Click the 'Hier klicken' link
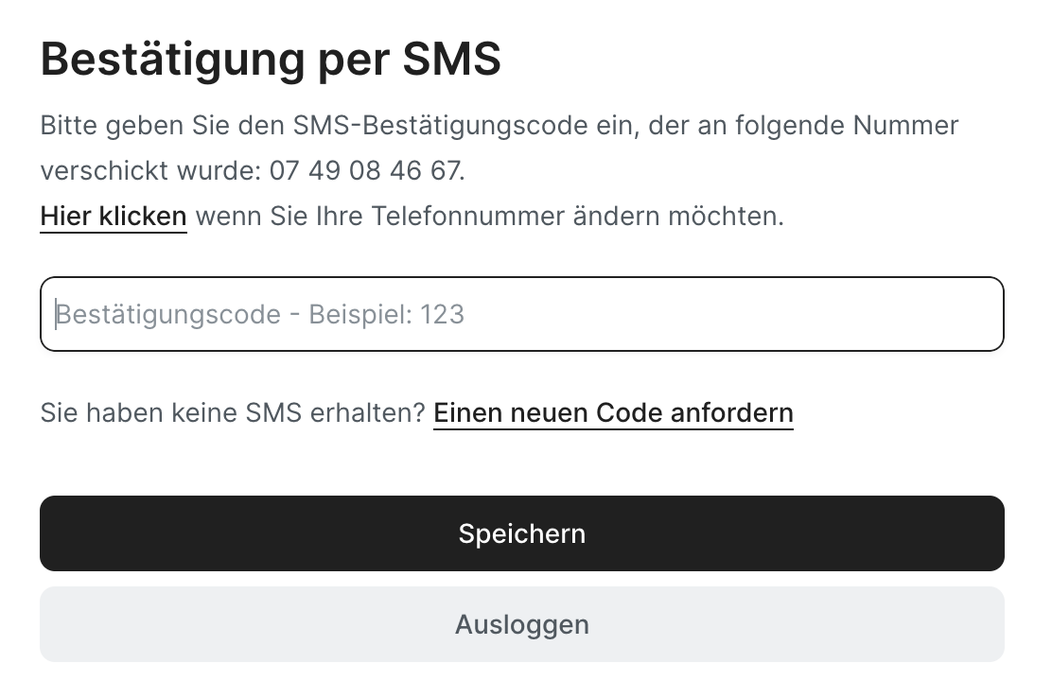1052x698 pixels. [114, 217]
